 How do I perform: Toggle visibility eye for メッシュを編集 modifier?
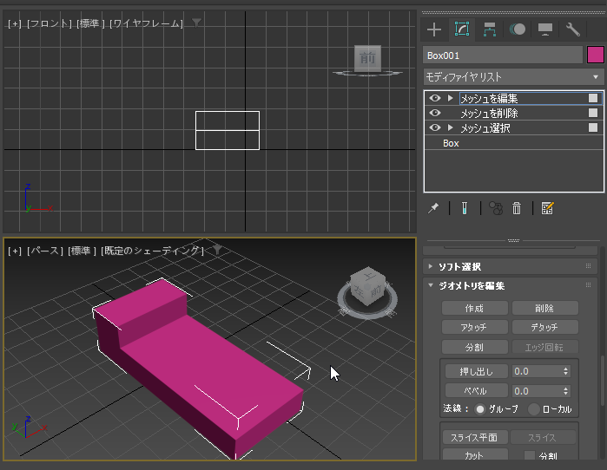tap(435, 98)
